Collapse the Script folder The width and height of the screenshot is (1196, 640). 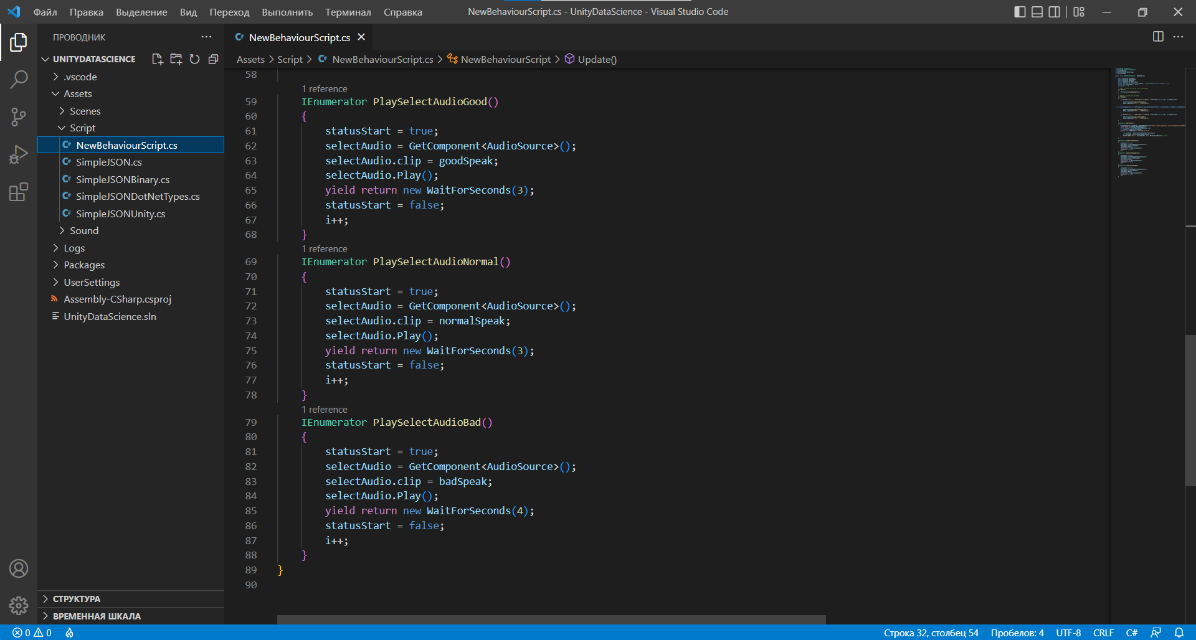(131, 128)
